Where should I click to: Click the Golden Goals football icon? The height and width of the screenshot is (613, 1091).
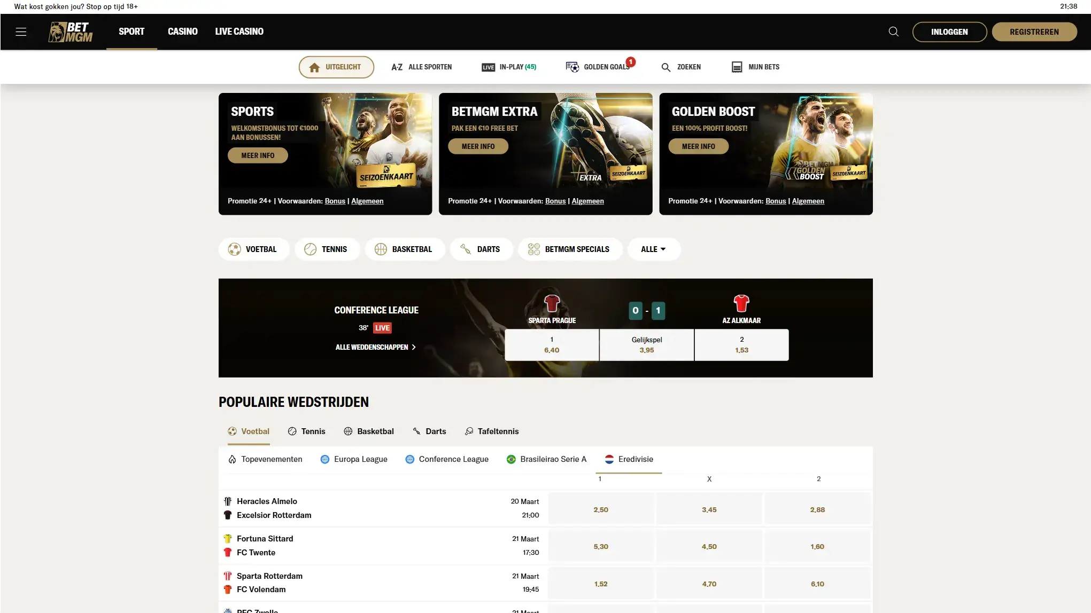tap(572, 67)
